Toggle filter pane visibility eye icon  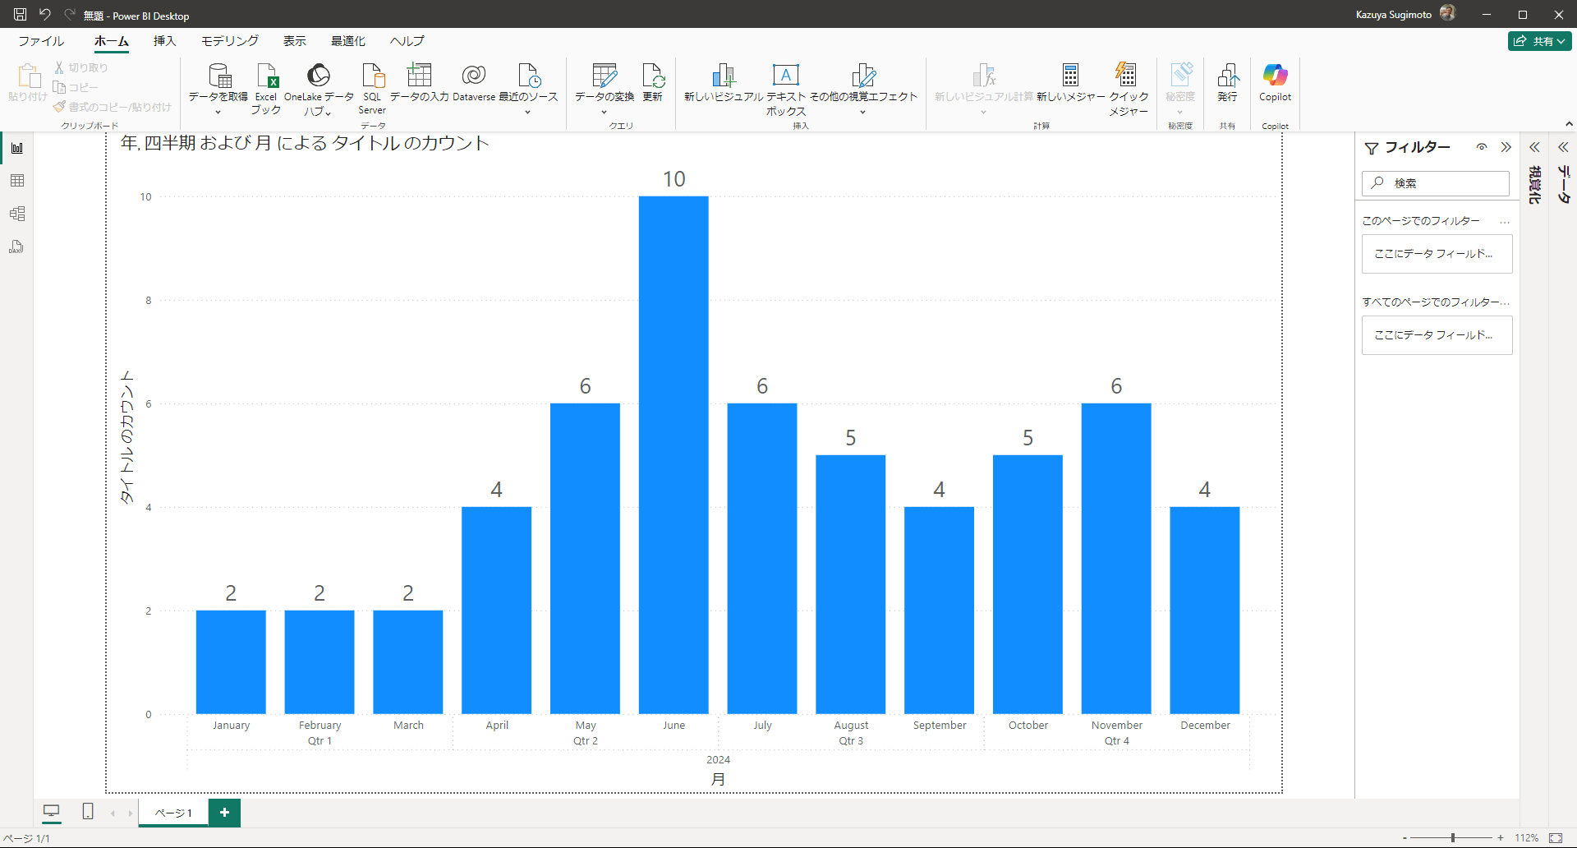pyautogui.click(x=1482, y=147)
